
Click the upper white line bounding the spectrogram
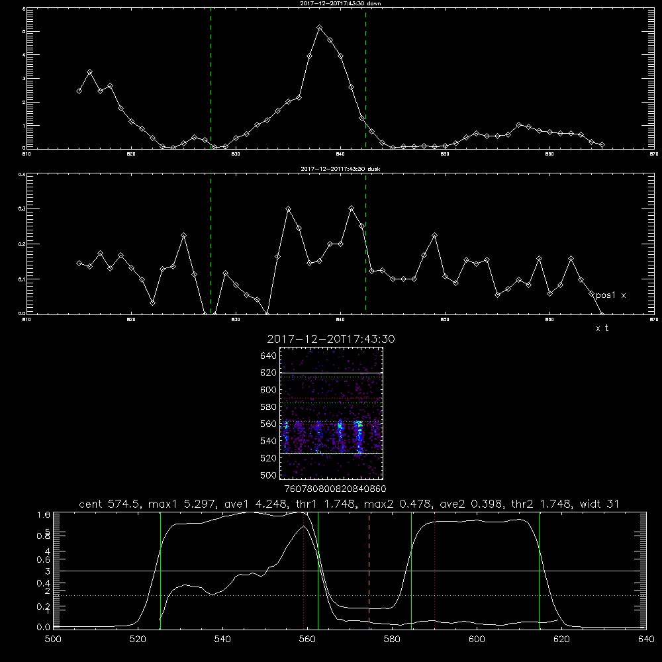331,373
